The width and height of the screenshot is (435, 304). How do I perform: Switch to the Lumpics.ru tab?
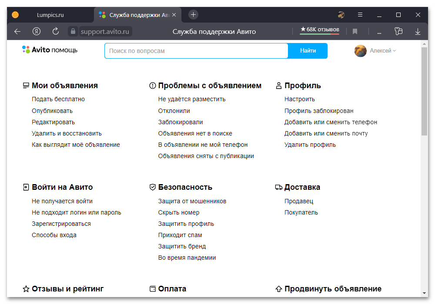click(50, 15)
